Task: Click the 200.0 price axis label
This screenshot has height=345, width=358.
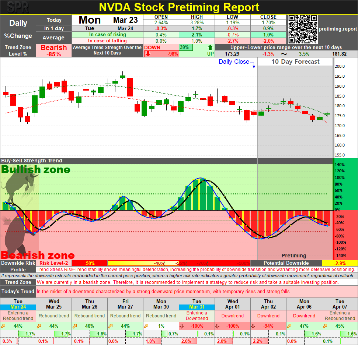Action: [340, 66]
